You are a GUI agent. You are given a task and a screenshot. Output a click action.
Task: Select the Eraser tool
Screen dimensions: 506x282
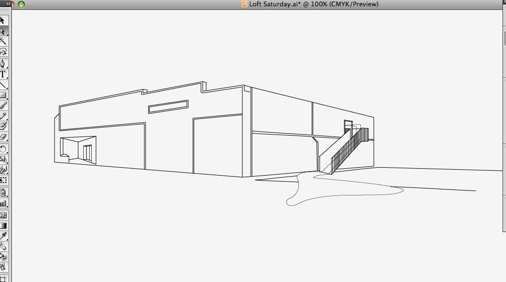point(3,137)
